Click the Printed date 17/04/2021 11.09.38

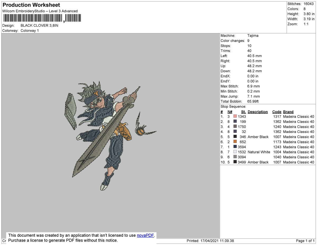click(218, 241)
